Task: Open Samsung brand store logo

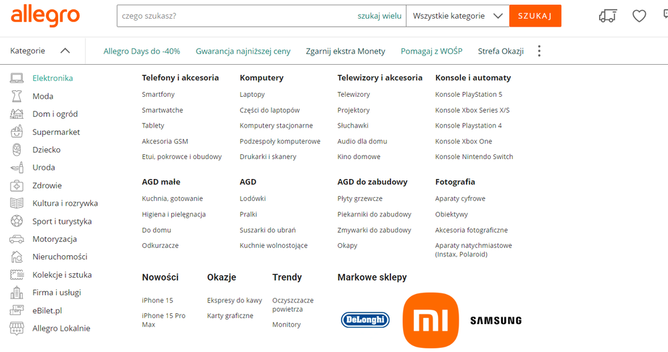Action: coord(496,321)
